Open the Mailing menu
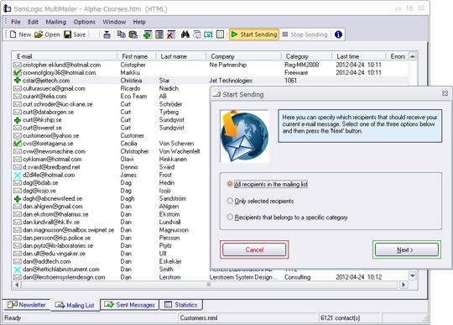This screenshot has height=325, width=453. coord(55,22)
